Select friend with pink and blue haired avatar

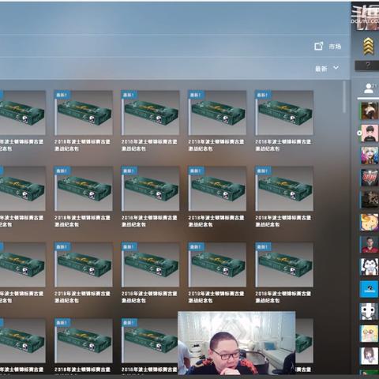pyautogui.click(x=370, y=156)
